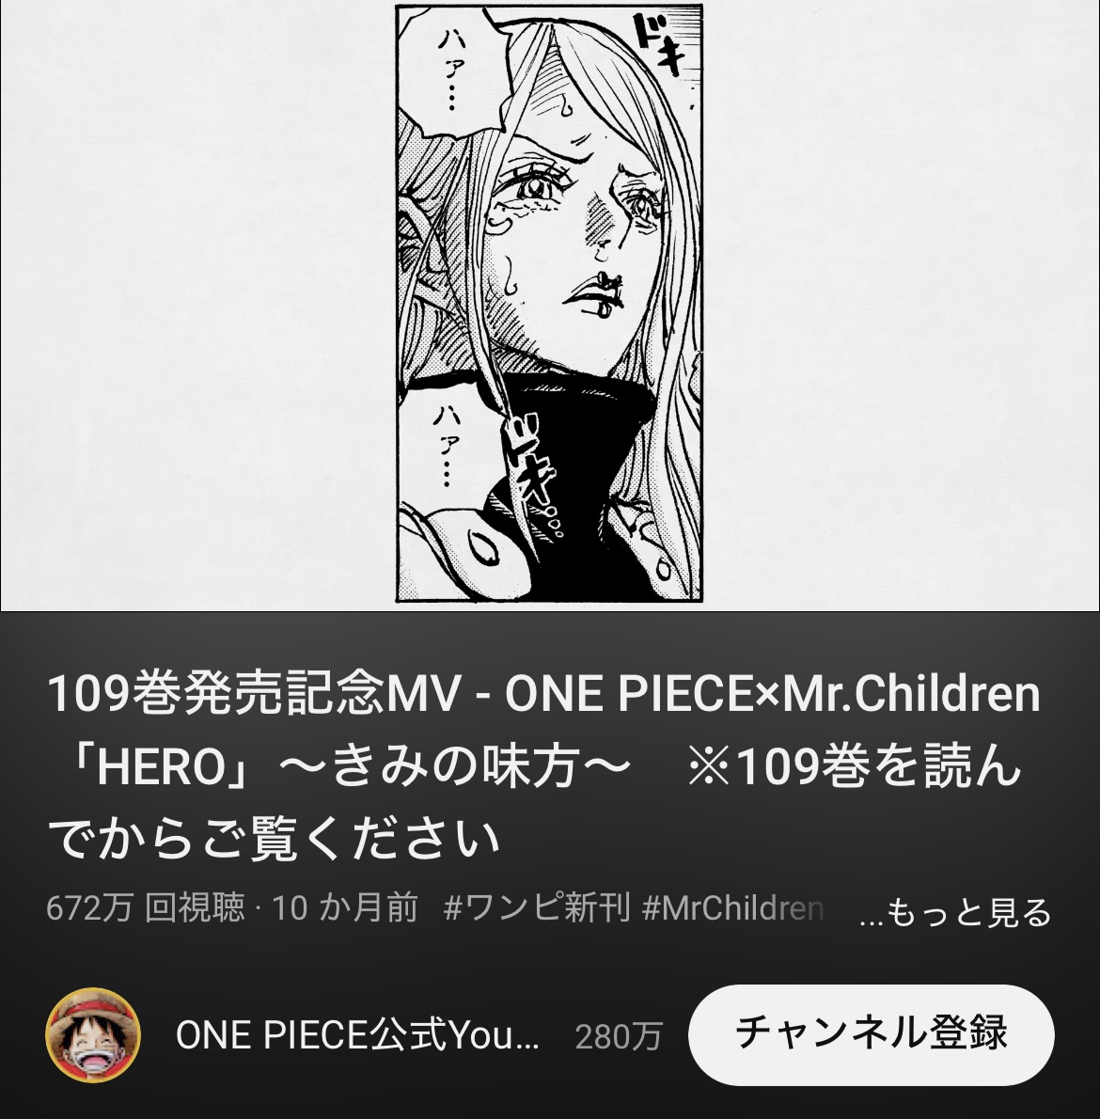Viewport: 1100px width, 1119px height.
Task: Tap the manga panel in the video player
Action: (549, 304)
